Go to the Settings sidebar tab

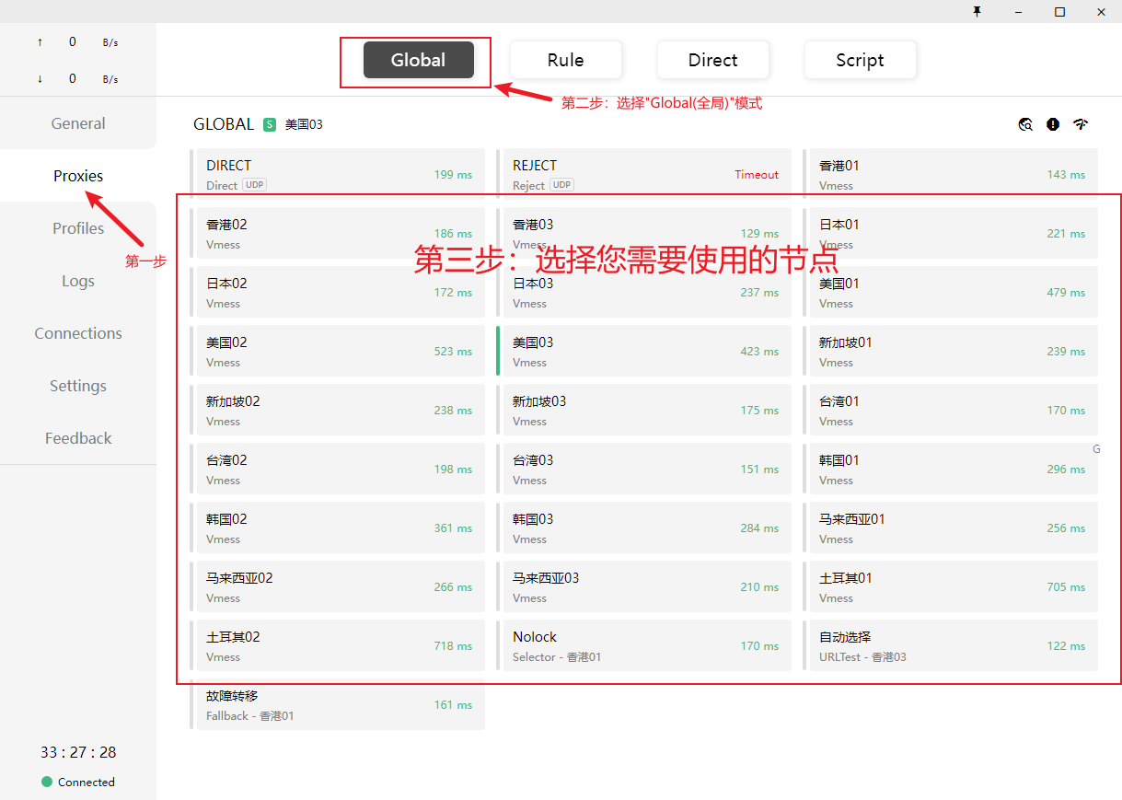[78, 386]
